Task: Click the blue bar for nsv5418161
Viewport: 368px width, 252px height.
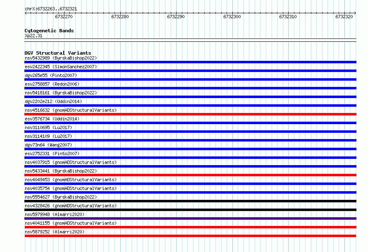Action: click(x=190, y=97)
